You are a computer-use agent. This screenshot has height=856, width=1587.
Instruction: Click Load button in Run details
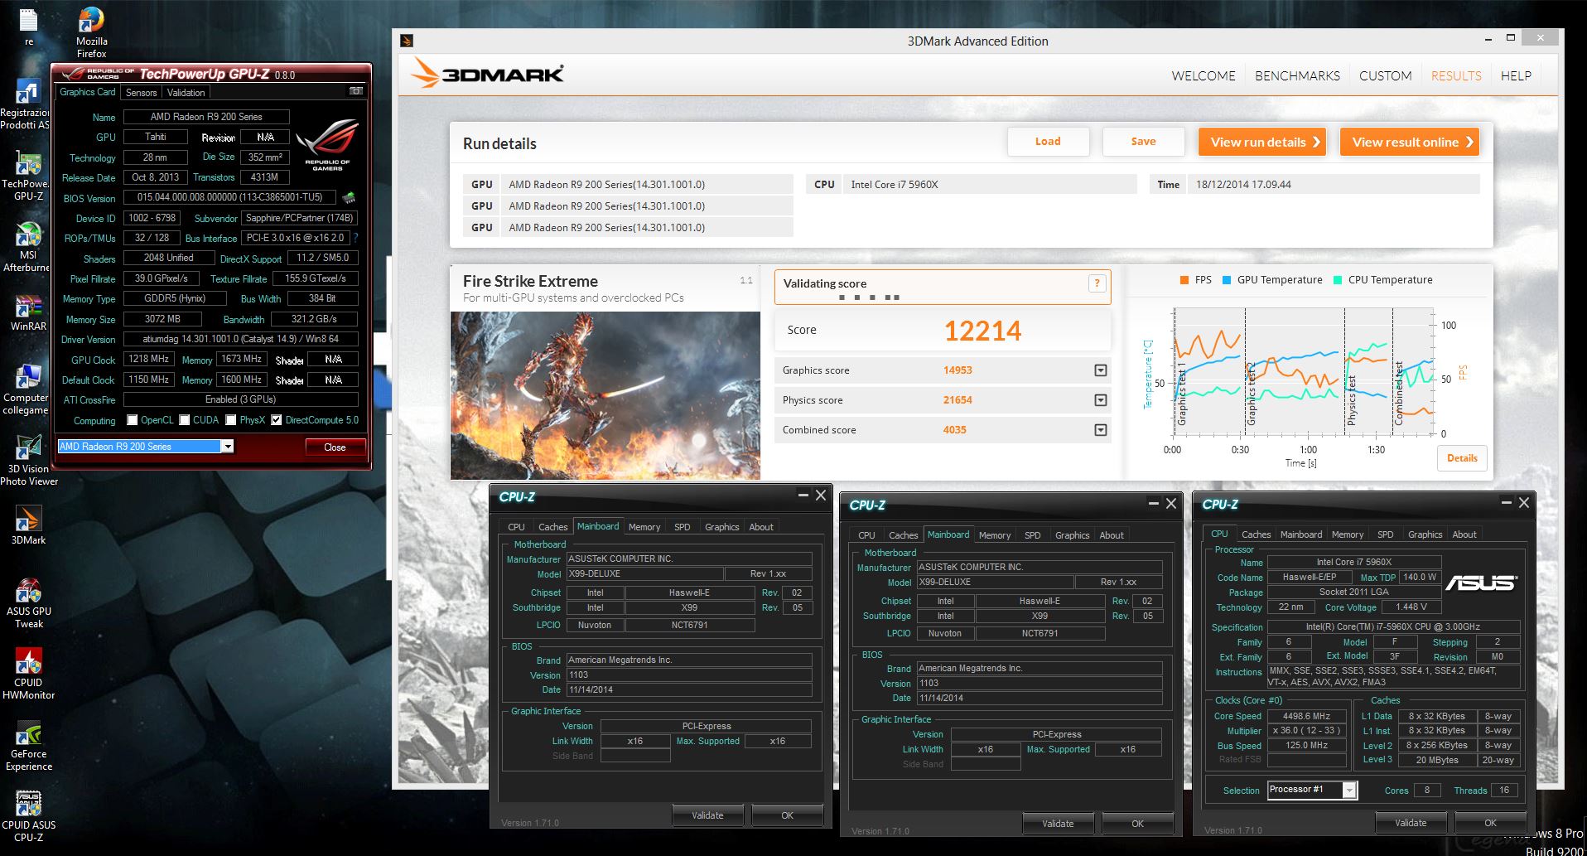tap(1048, 142)
